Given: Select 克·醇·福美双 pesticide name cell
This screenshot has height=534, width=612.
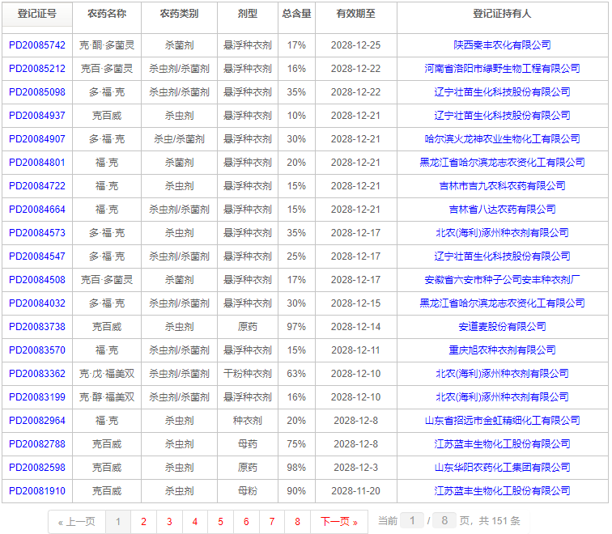Looking at the screenshot, I should (x=107, y=397).
